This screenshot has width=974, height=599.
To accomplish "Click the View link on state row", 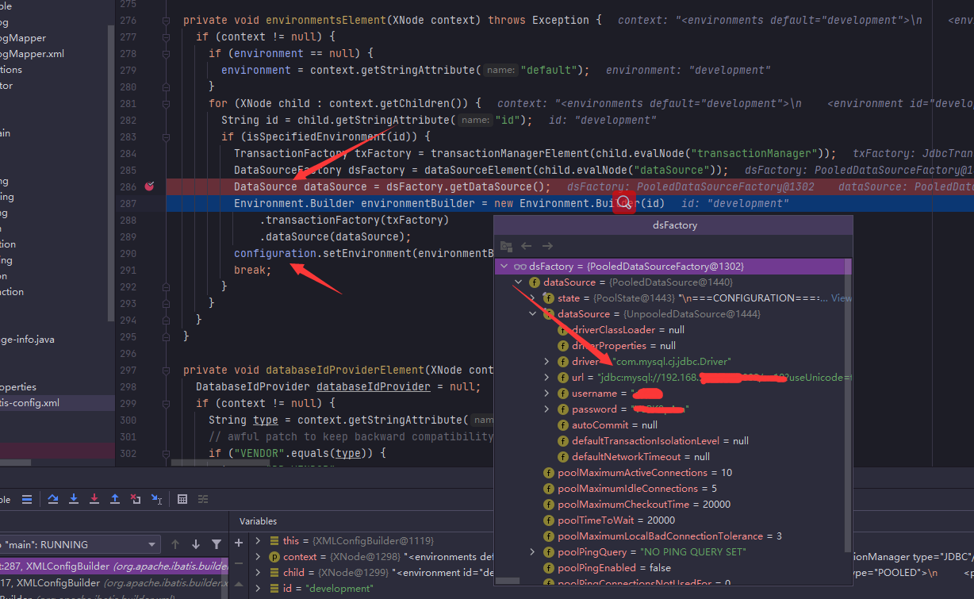I will point(842,298).
